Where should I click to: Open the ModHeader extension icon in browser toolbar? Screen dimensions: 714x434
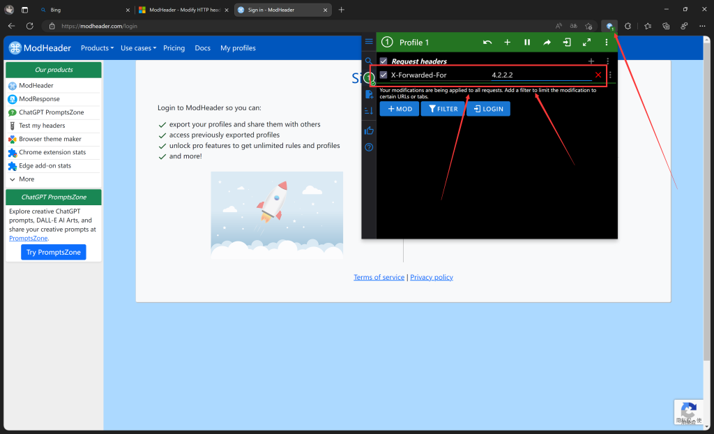[x=609, y=26]
